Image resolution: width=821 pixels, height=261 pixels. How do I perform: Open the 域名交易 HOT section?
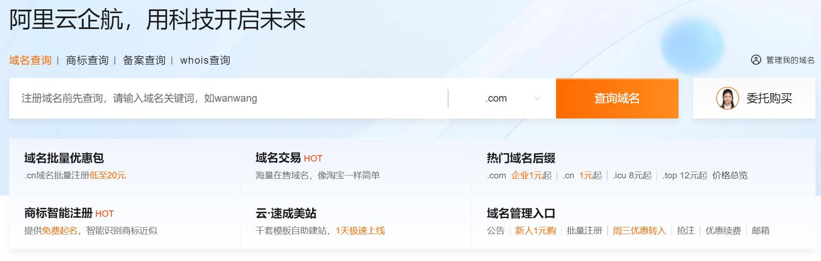click(278, 158)
